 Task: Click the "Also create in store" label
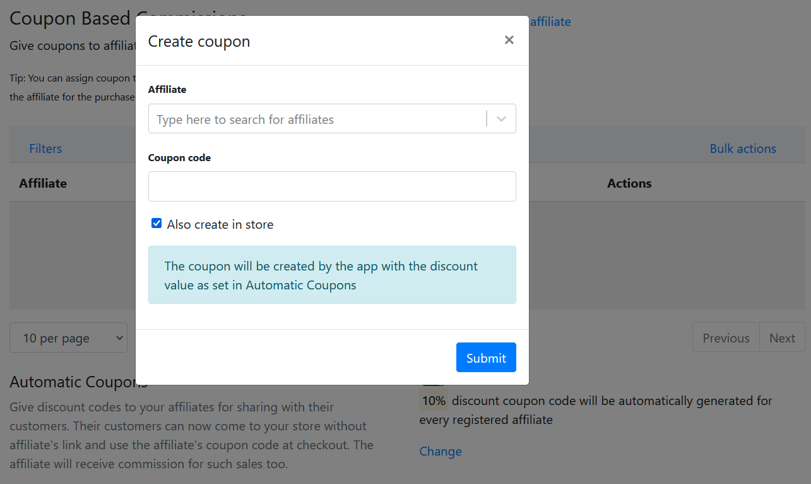point(220,225)
